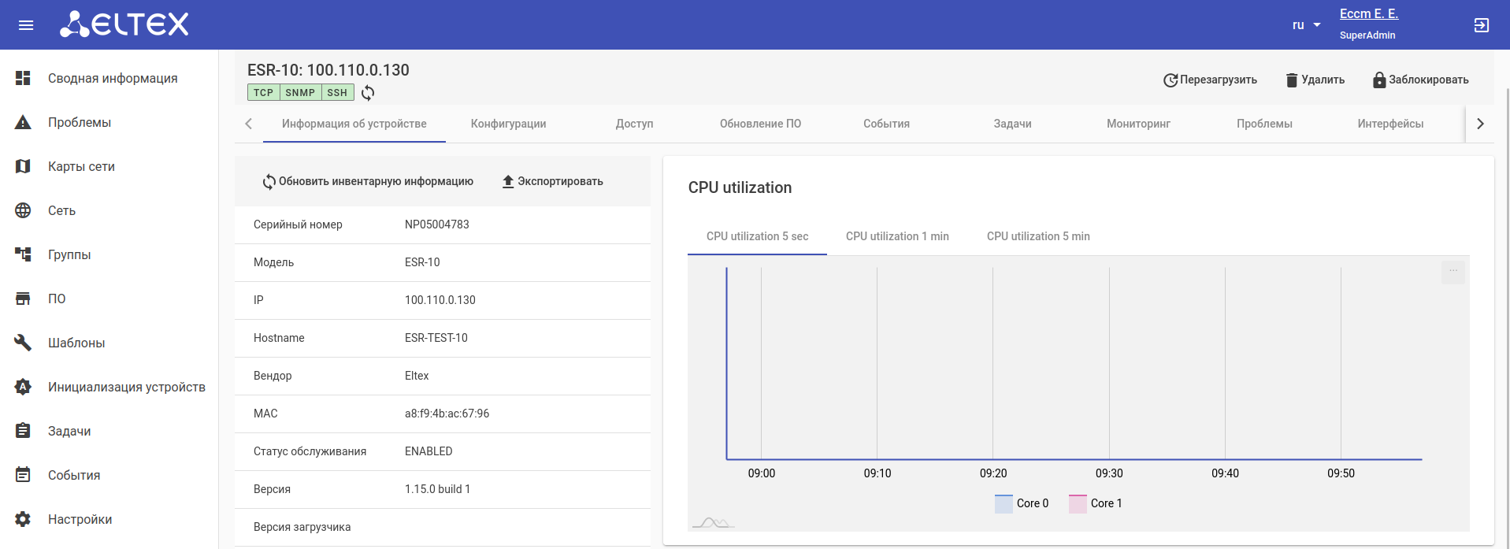Open Problems via the warning triangle icon
Image resolution: width=1510 pixels, height=549 pixels.
click(24, 123)
